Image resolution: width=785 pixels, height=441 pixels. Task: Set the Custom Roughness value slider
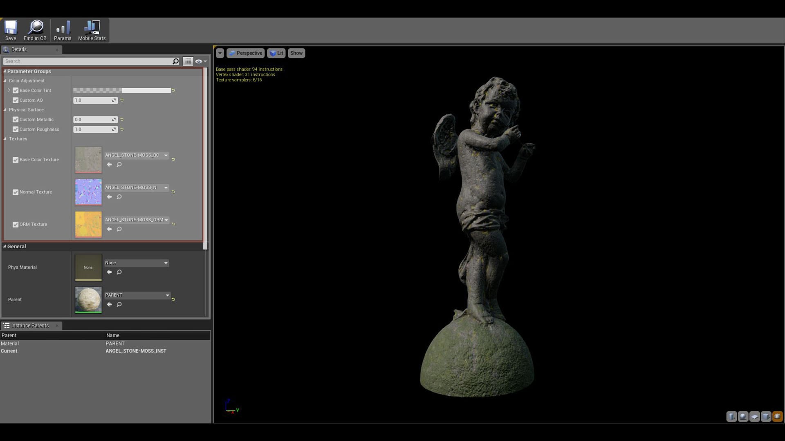94,129
